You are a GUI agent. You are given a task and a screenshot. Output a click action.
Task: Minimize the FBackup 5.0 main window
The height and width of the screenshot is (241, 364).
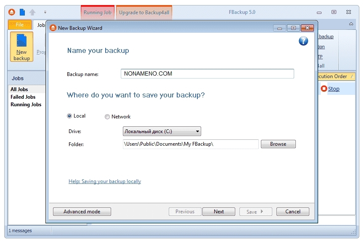point(319,12)
